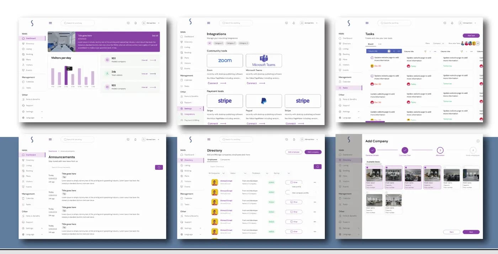Image resolution: width=498 pixels, height=254 pixels.
Task: Click the Search Announcements input field
Action: coord(101,167)
